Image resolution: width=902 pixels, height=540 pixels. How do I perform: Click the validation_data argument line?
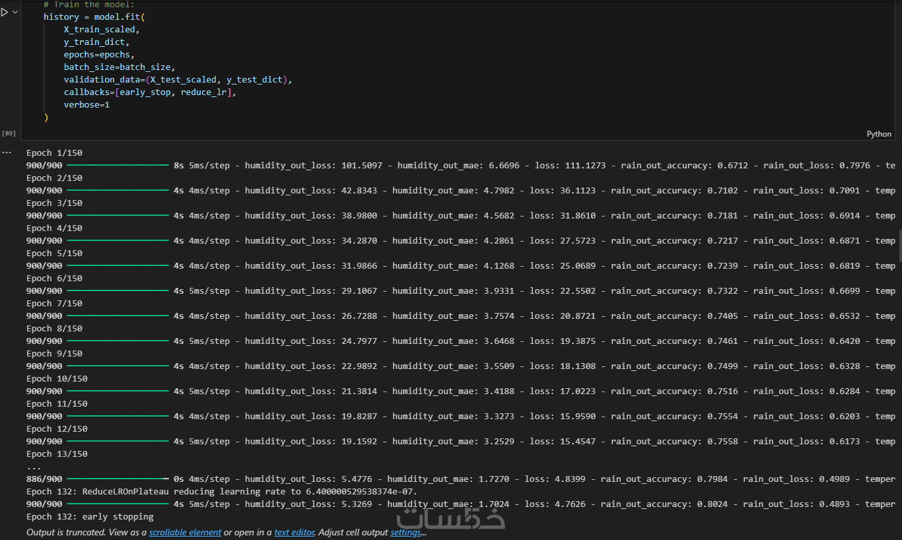pos(177,80)
